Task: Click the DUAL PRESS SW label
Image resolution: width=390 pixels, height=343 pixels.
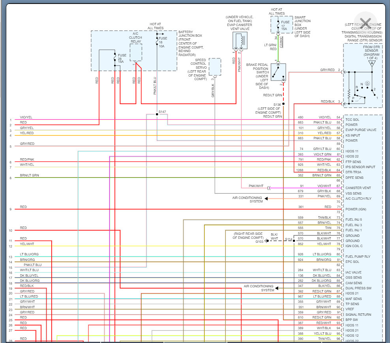Action: (x=358, y=288)
